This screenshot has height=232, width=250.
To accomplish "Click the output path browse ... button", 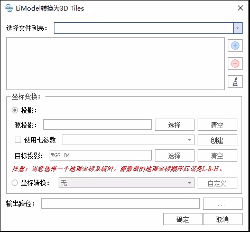I will (x=223, y=204).
